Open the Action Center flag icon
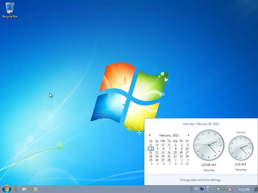The height and width of the screenshot is (193, 258). coord(218,189)
